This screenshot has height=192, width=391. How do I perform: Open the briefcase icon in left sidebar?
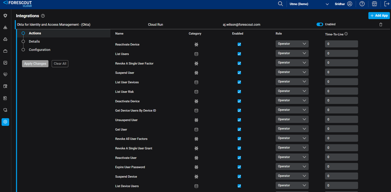[5, 51]
